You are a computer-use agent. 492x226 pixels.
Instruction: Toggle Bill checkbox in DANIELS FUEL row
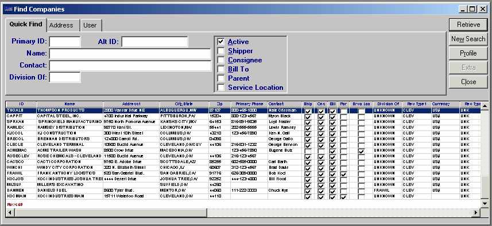332,191
